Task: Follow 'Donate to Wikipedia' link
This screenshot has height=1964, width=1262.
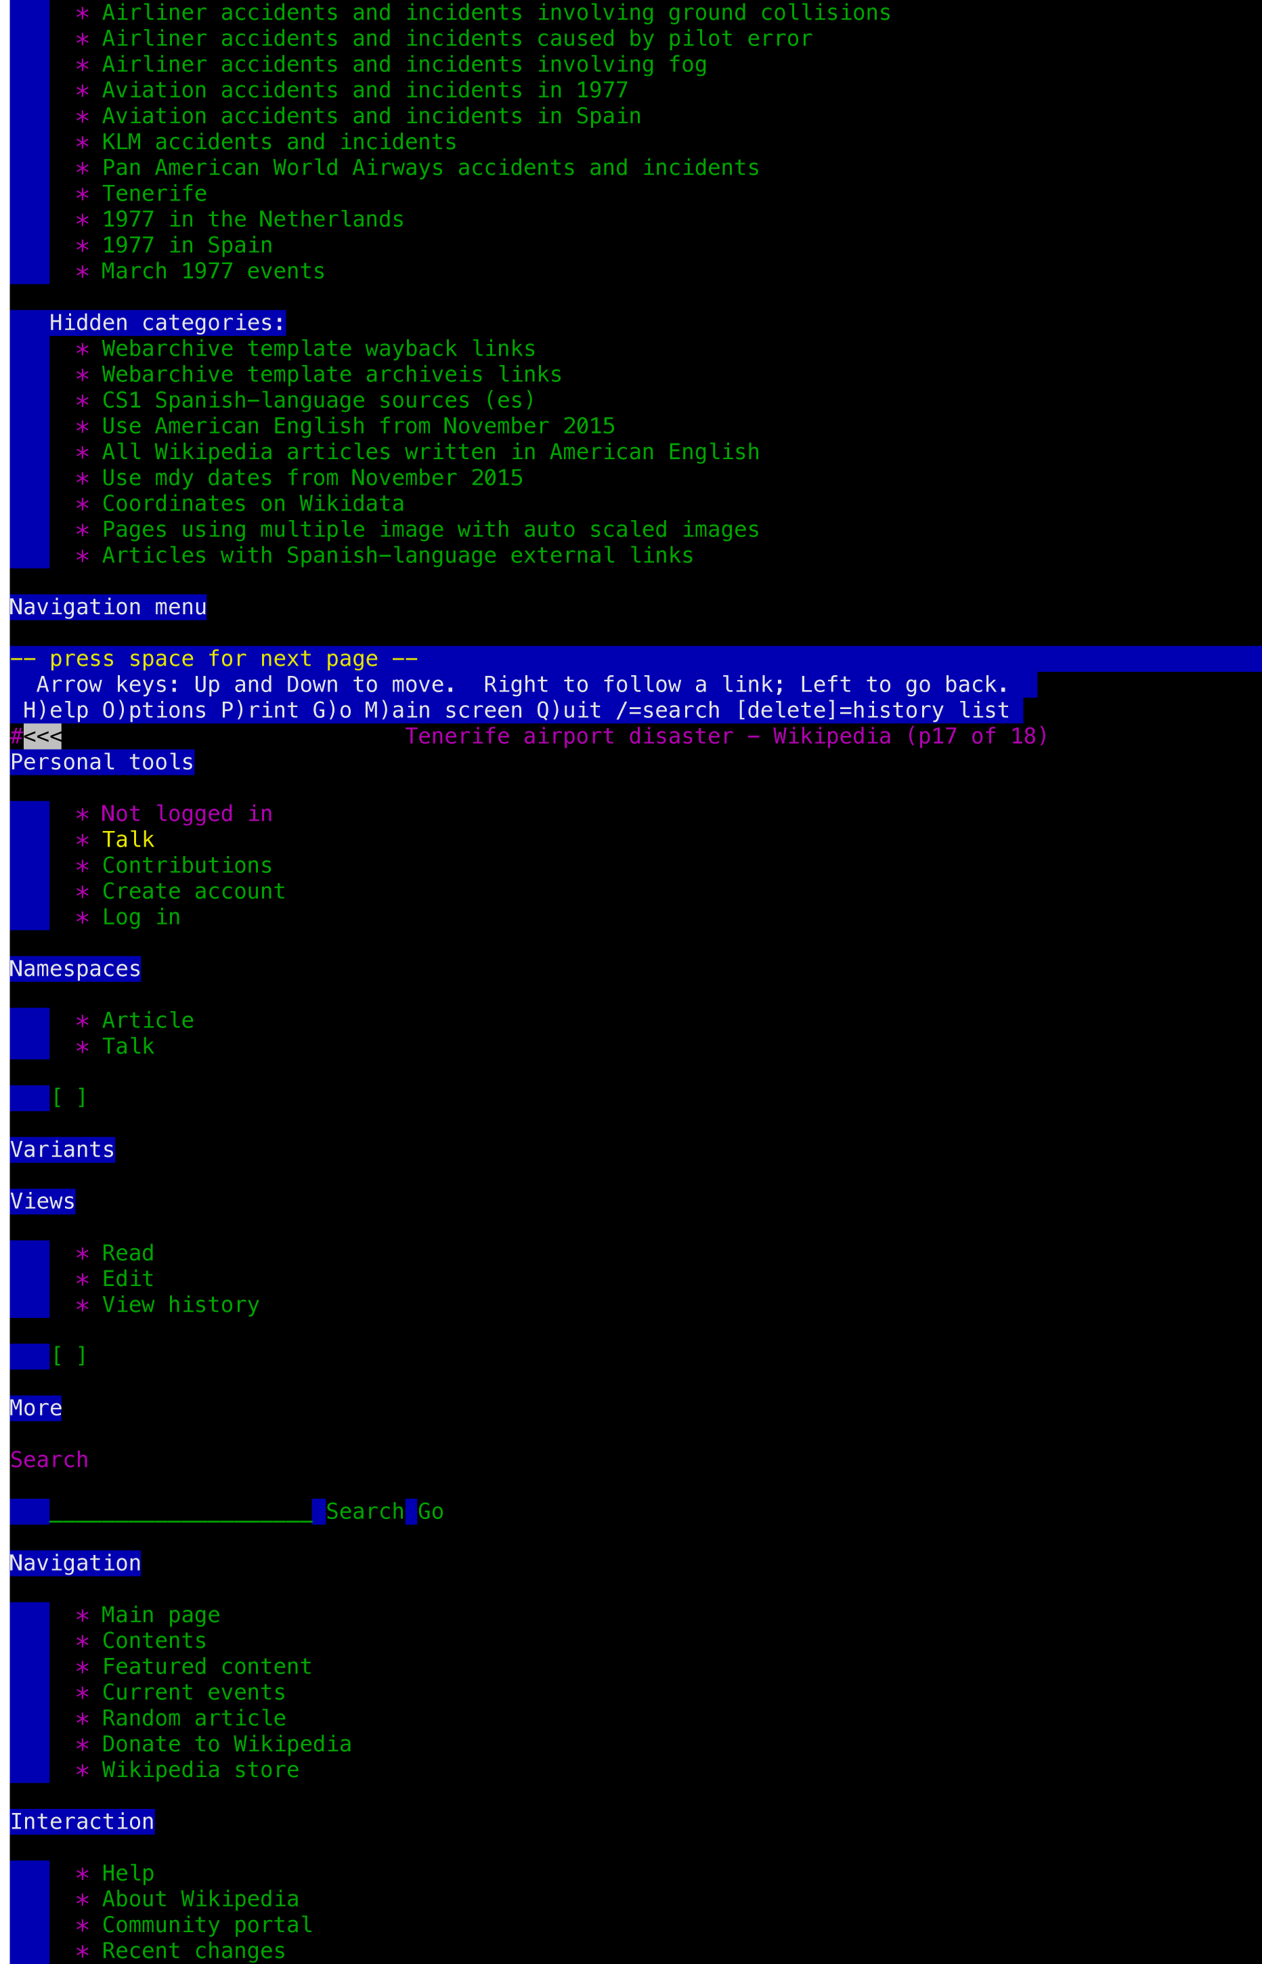Action: [x=226, y=1745]
